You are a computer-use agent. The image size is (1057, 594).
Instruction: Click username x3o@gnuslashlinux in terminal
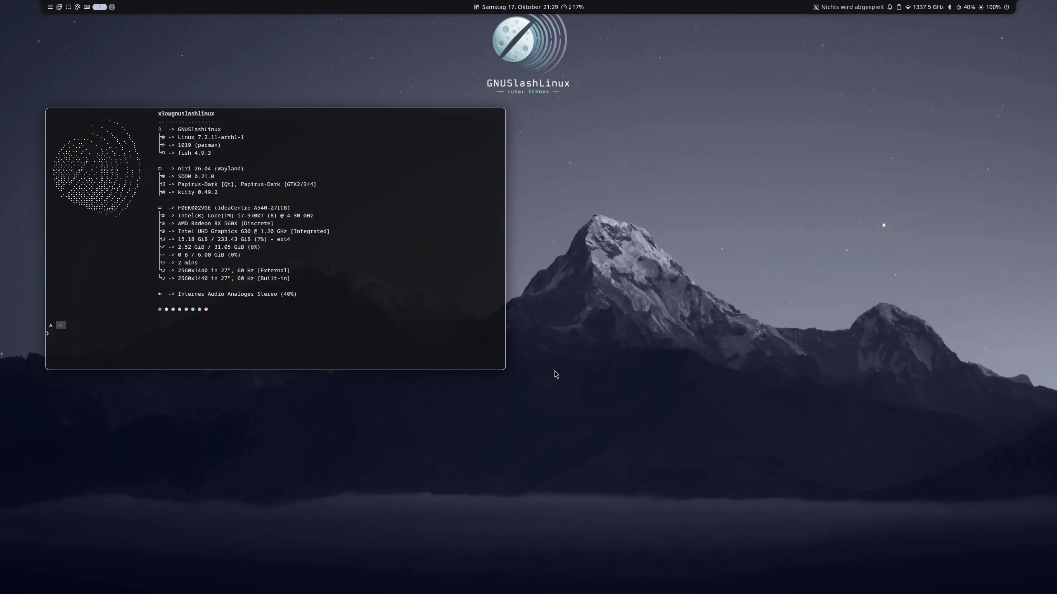(x=186, y=113)
